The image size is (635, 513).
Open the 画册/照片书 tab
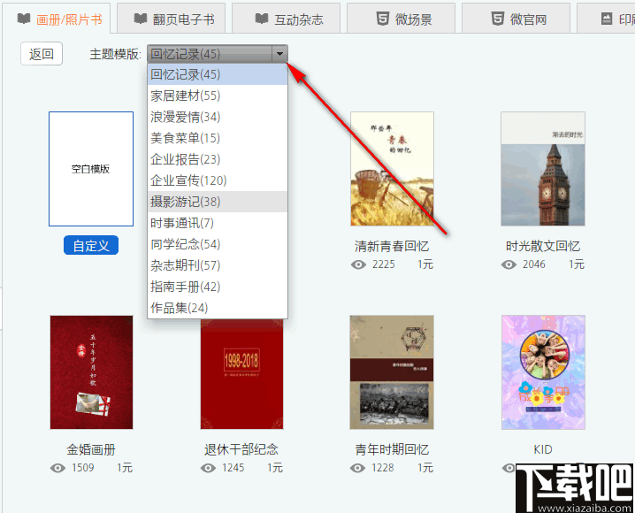[56, 19]
